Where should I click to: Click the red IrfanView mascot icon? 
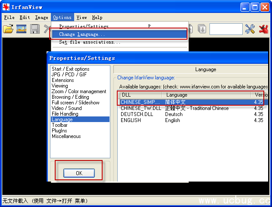coord(264,29)
